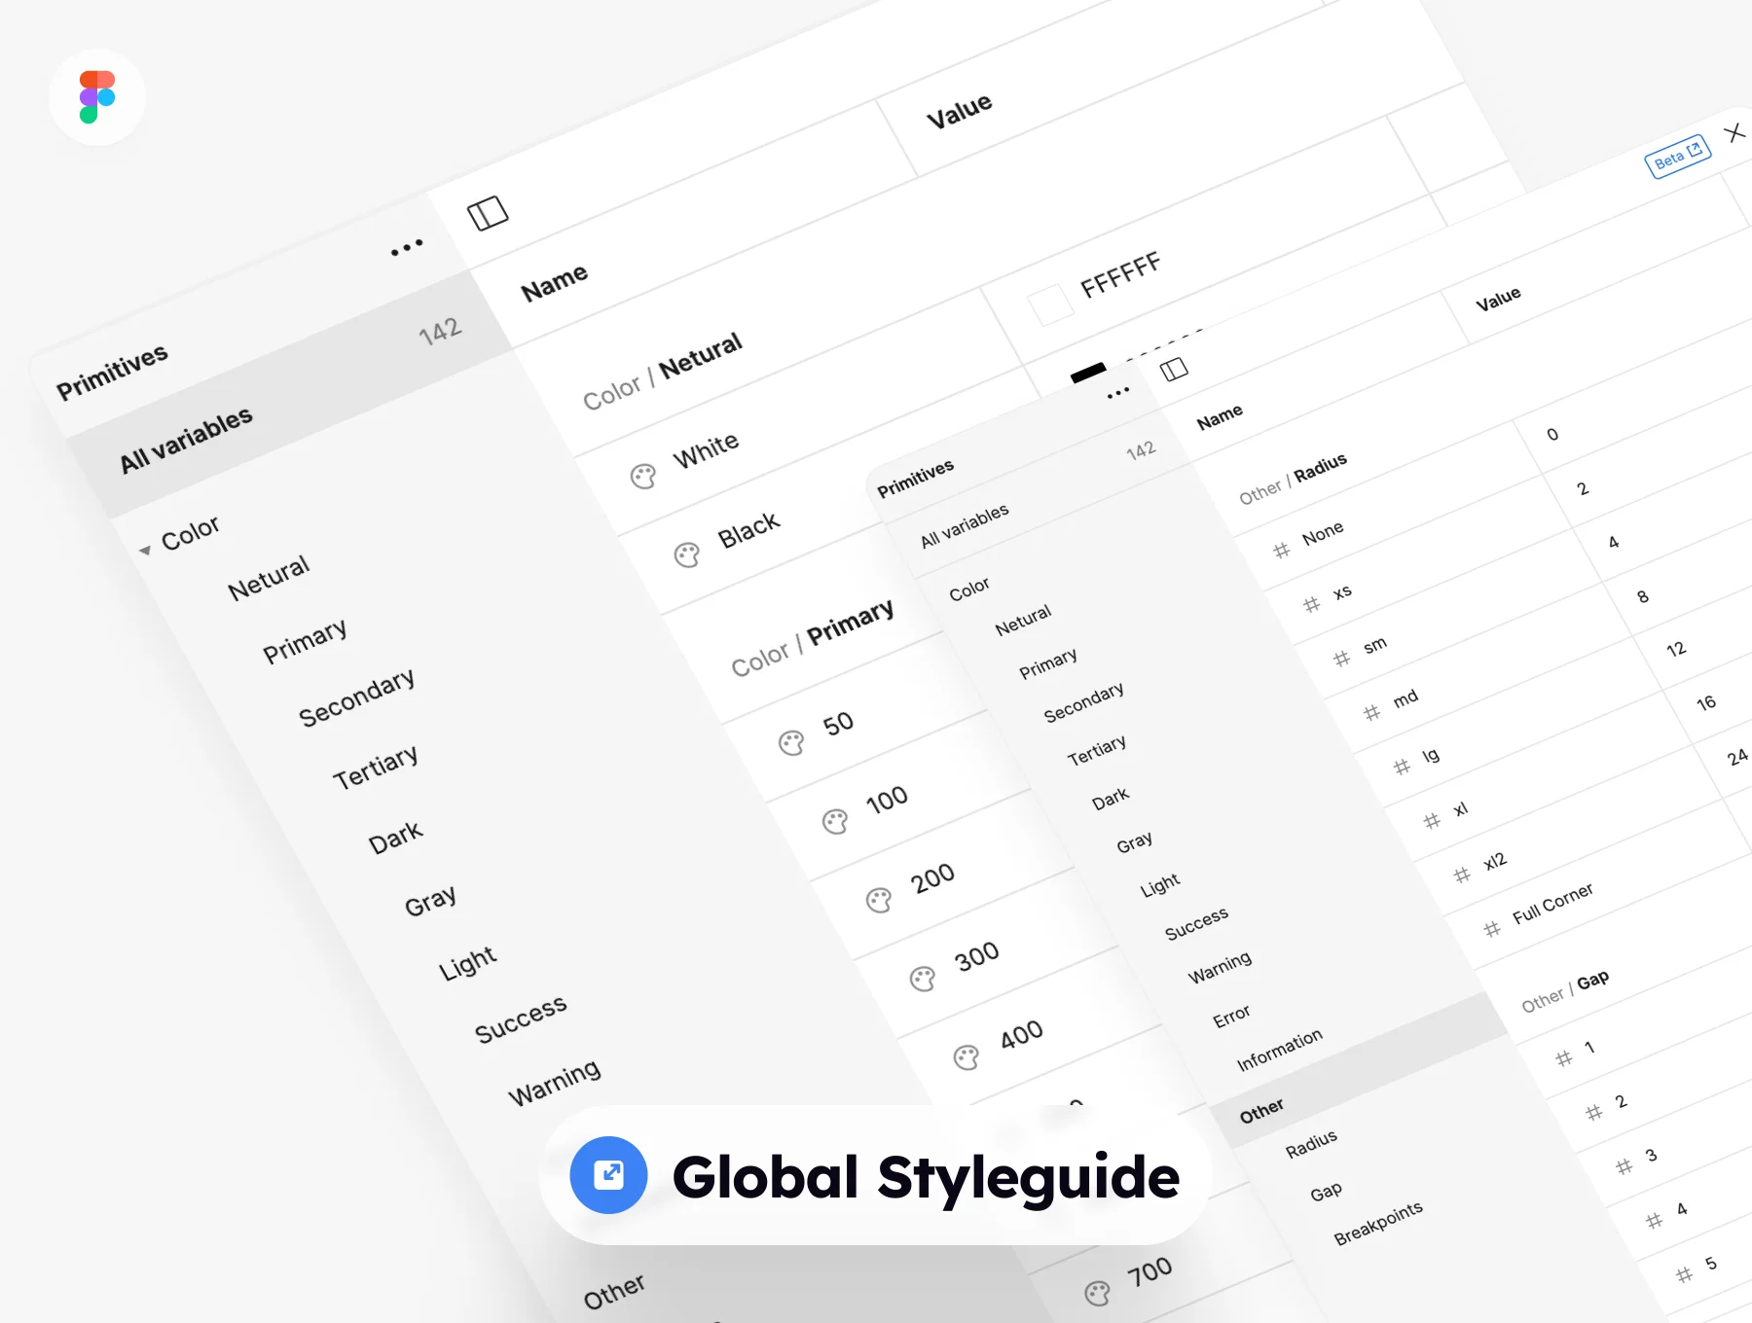Click the Figma logo icon
1752x1323 pixels.
(x=97, y=97)
